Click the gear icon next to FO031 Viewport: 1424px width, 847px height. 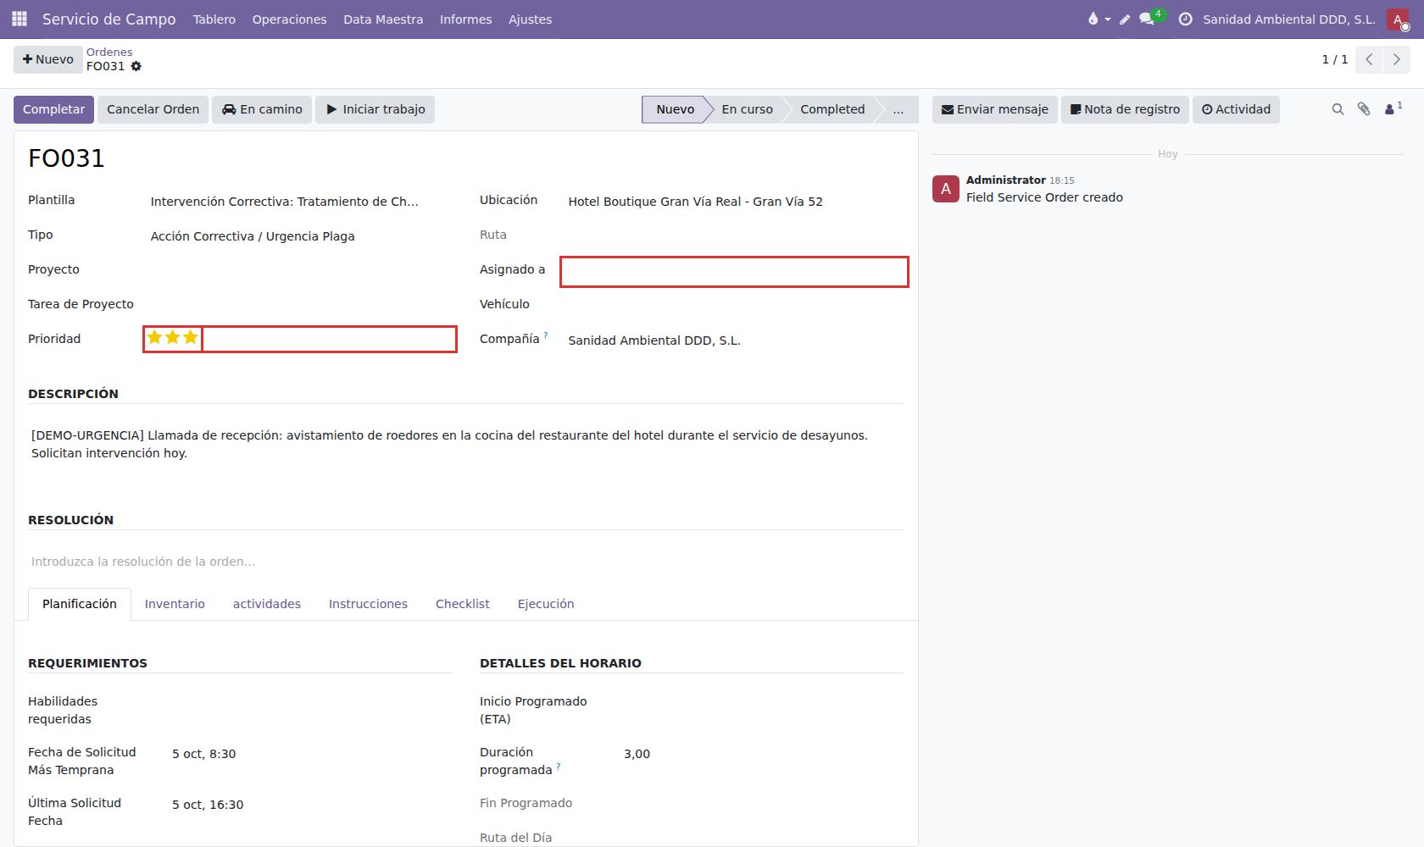tap(136, 66)
